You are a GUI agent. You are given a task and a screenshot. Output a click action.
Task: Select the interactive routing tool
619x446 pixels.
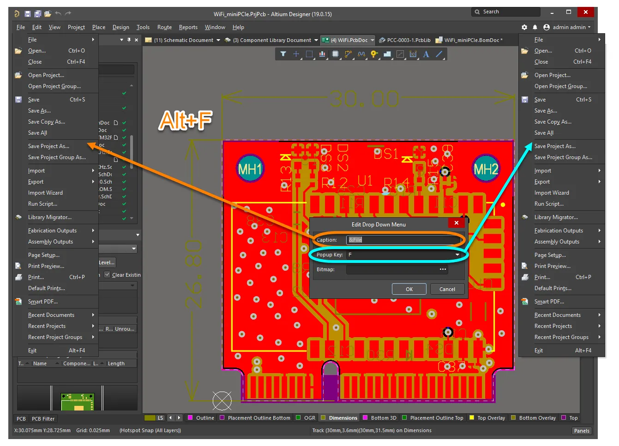click(349, 54)
